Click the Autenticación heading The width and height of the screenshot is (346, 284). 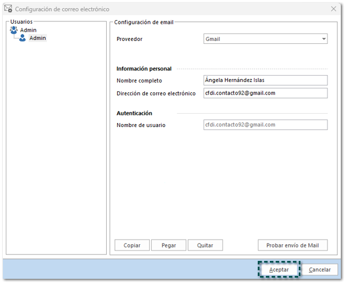point(134,113)
